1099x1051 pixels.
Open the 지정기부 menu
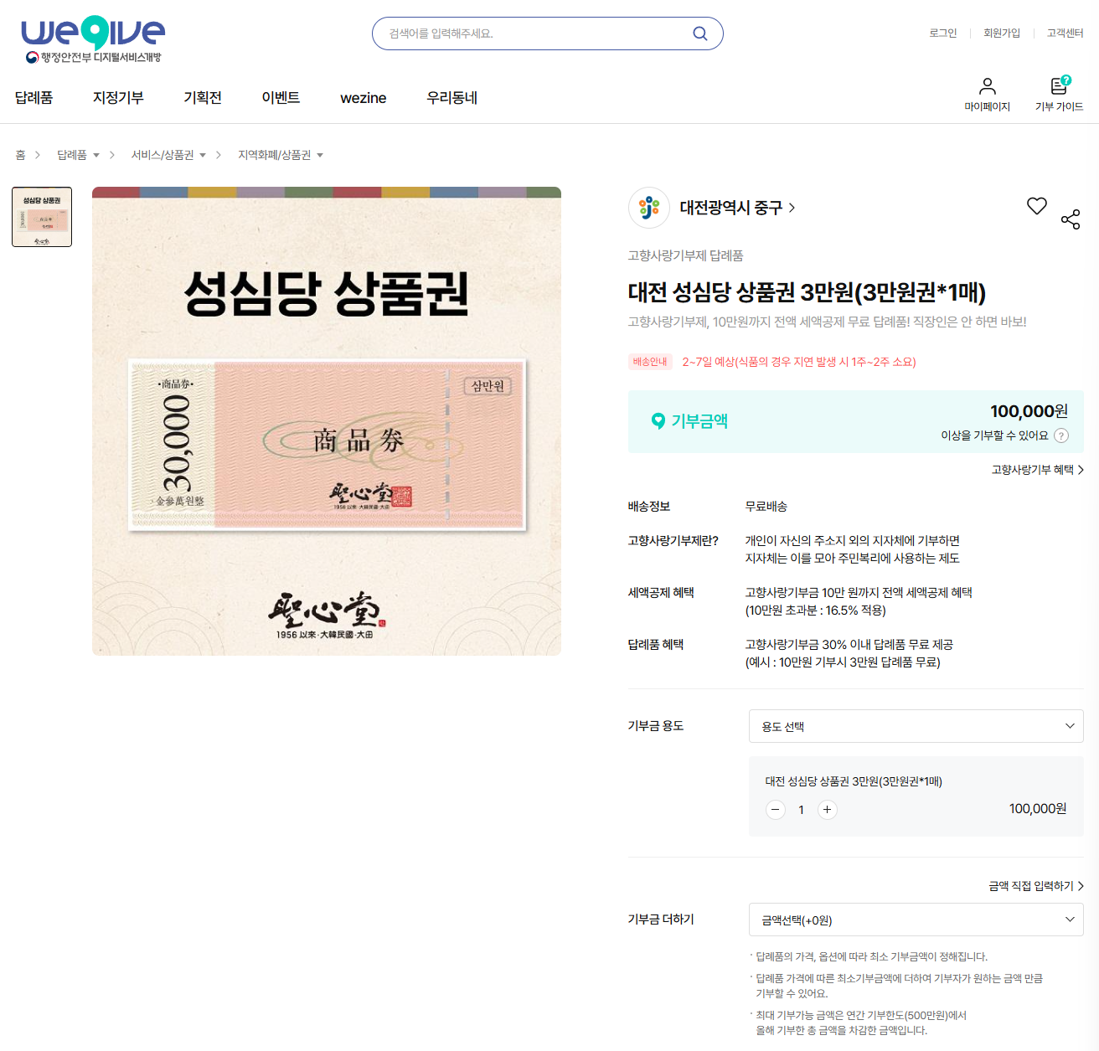click(x=118, y=98)
